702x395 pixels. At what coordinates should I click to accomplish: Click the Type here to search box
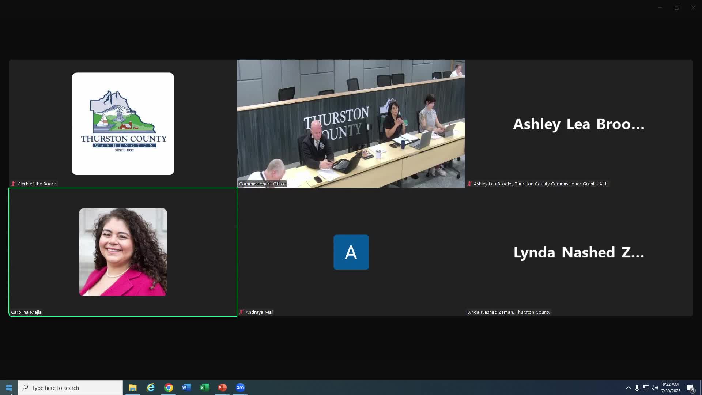tap(70, 388)
